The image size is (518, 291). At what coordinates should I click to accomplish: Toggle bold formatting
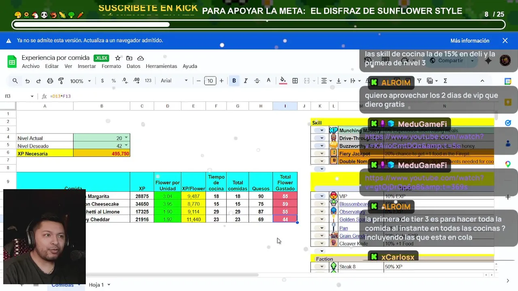(x=234, y=81)
